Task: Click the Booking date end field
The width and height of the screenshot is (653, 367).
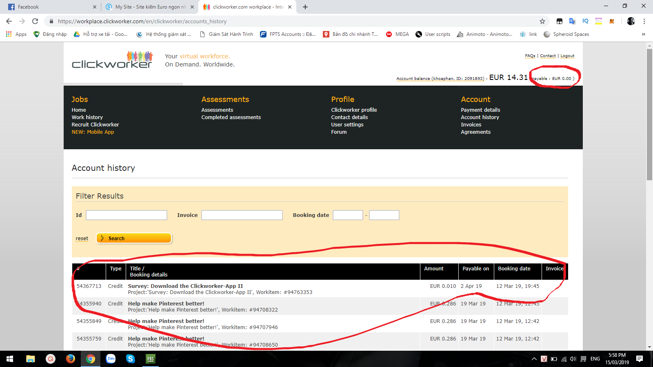Action: (384, 215)
